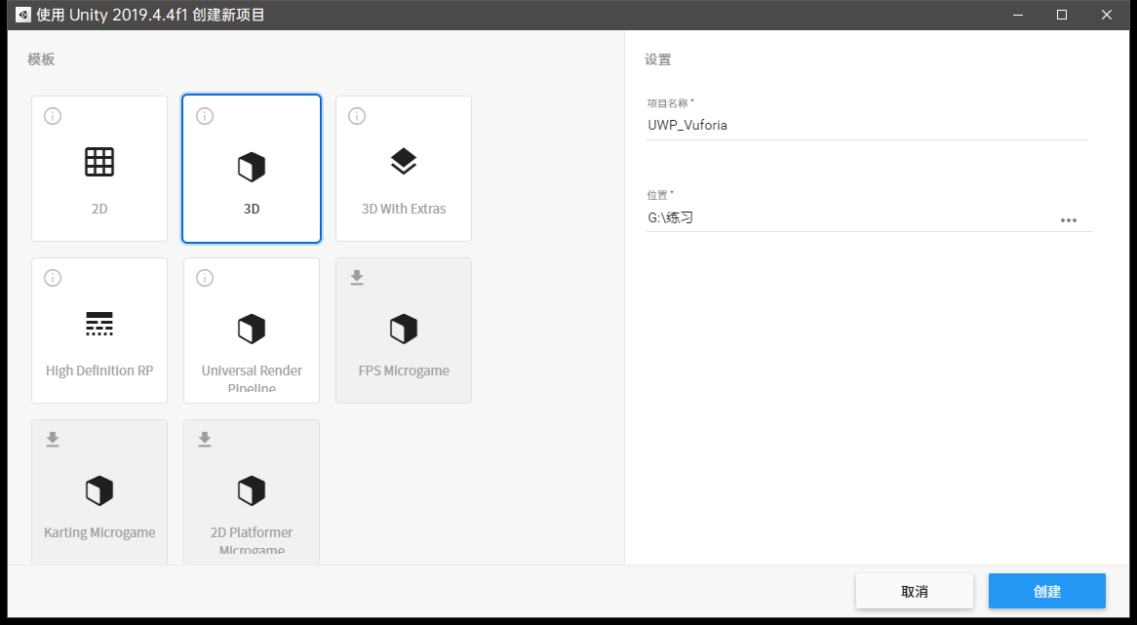Select the 2D Platformer Microgame cube icon

click(252, 490)
